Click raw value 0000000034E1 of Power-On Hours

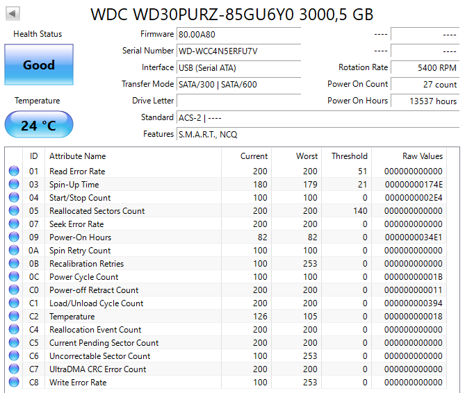(414, 237)
